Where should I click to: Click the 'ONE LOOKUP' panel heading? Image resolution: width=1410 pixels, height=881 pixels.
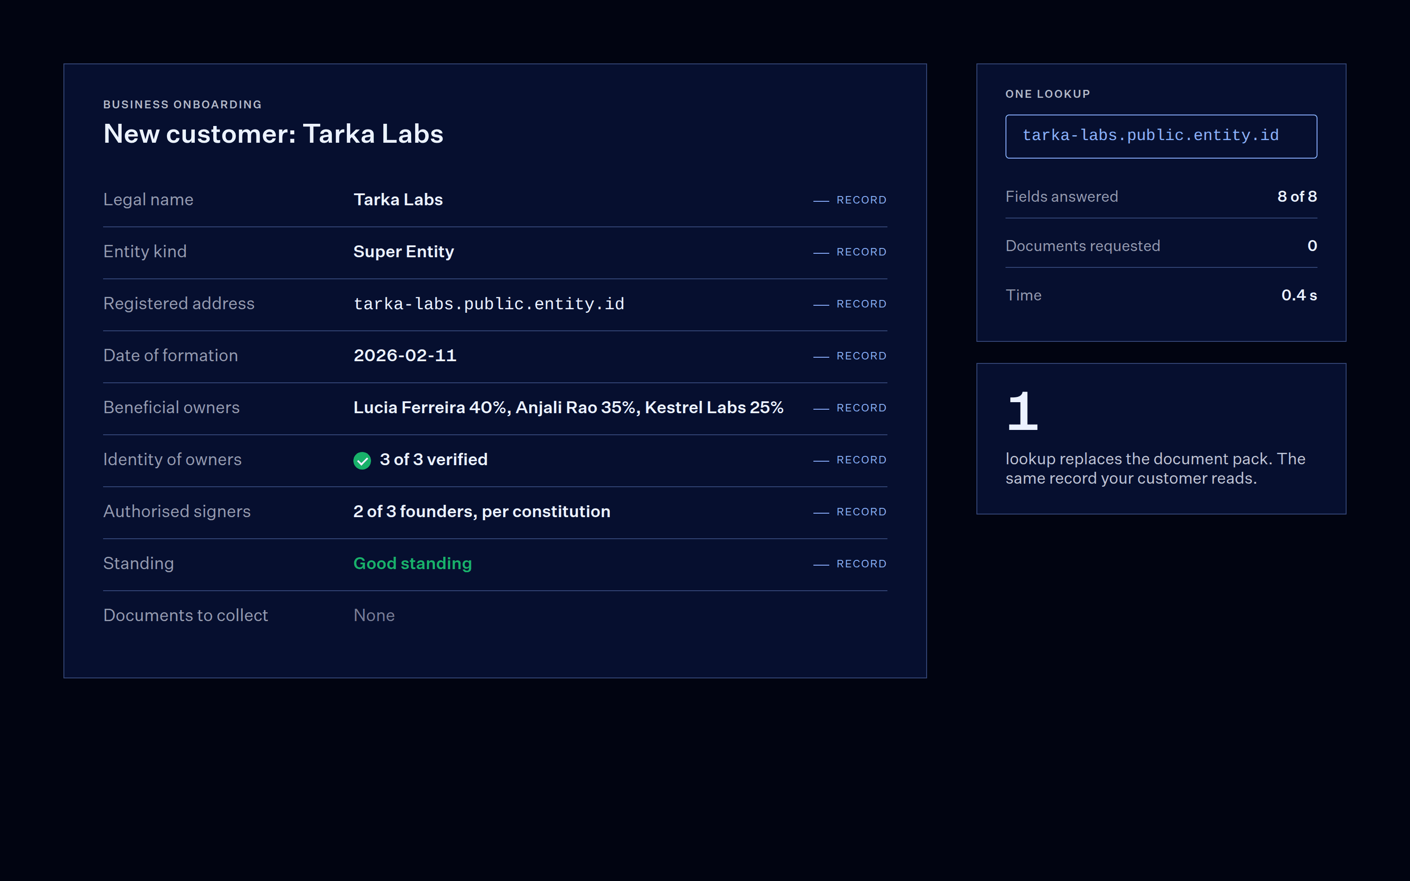coord(1047,94)
